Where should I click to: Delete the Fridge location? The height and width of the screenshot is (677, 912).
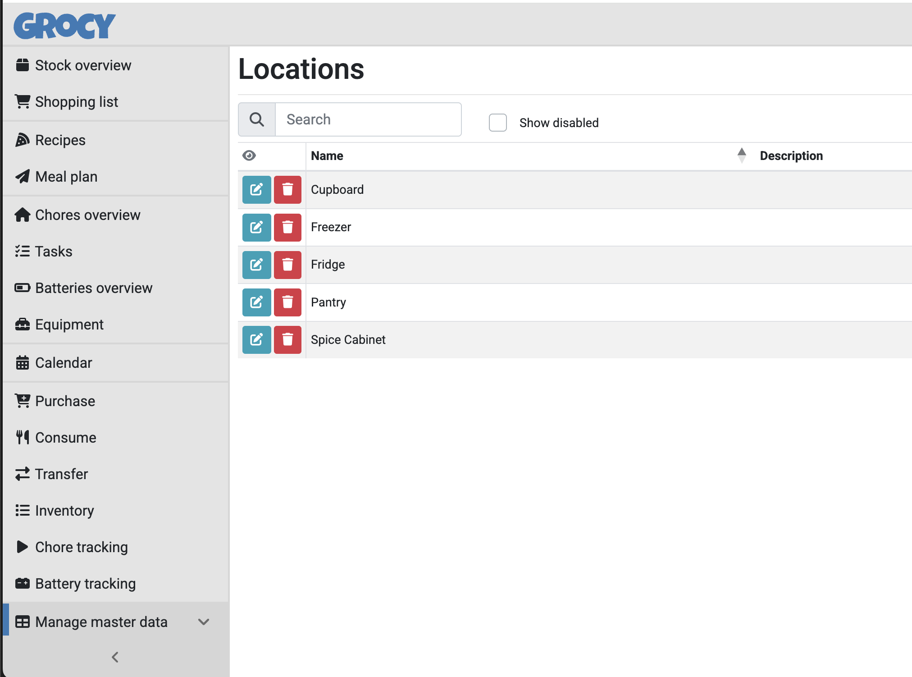pyautogui.click(x=287, y=265)
